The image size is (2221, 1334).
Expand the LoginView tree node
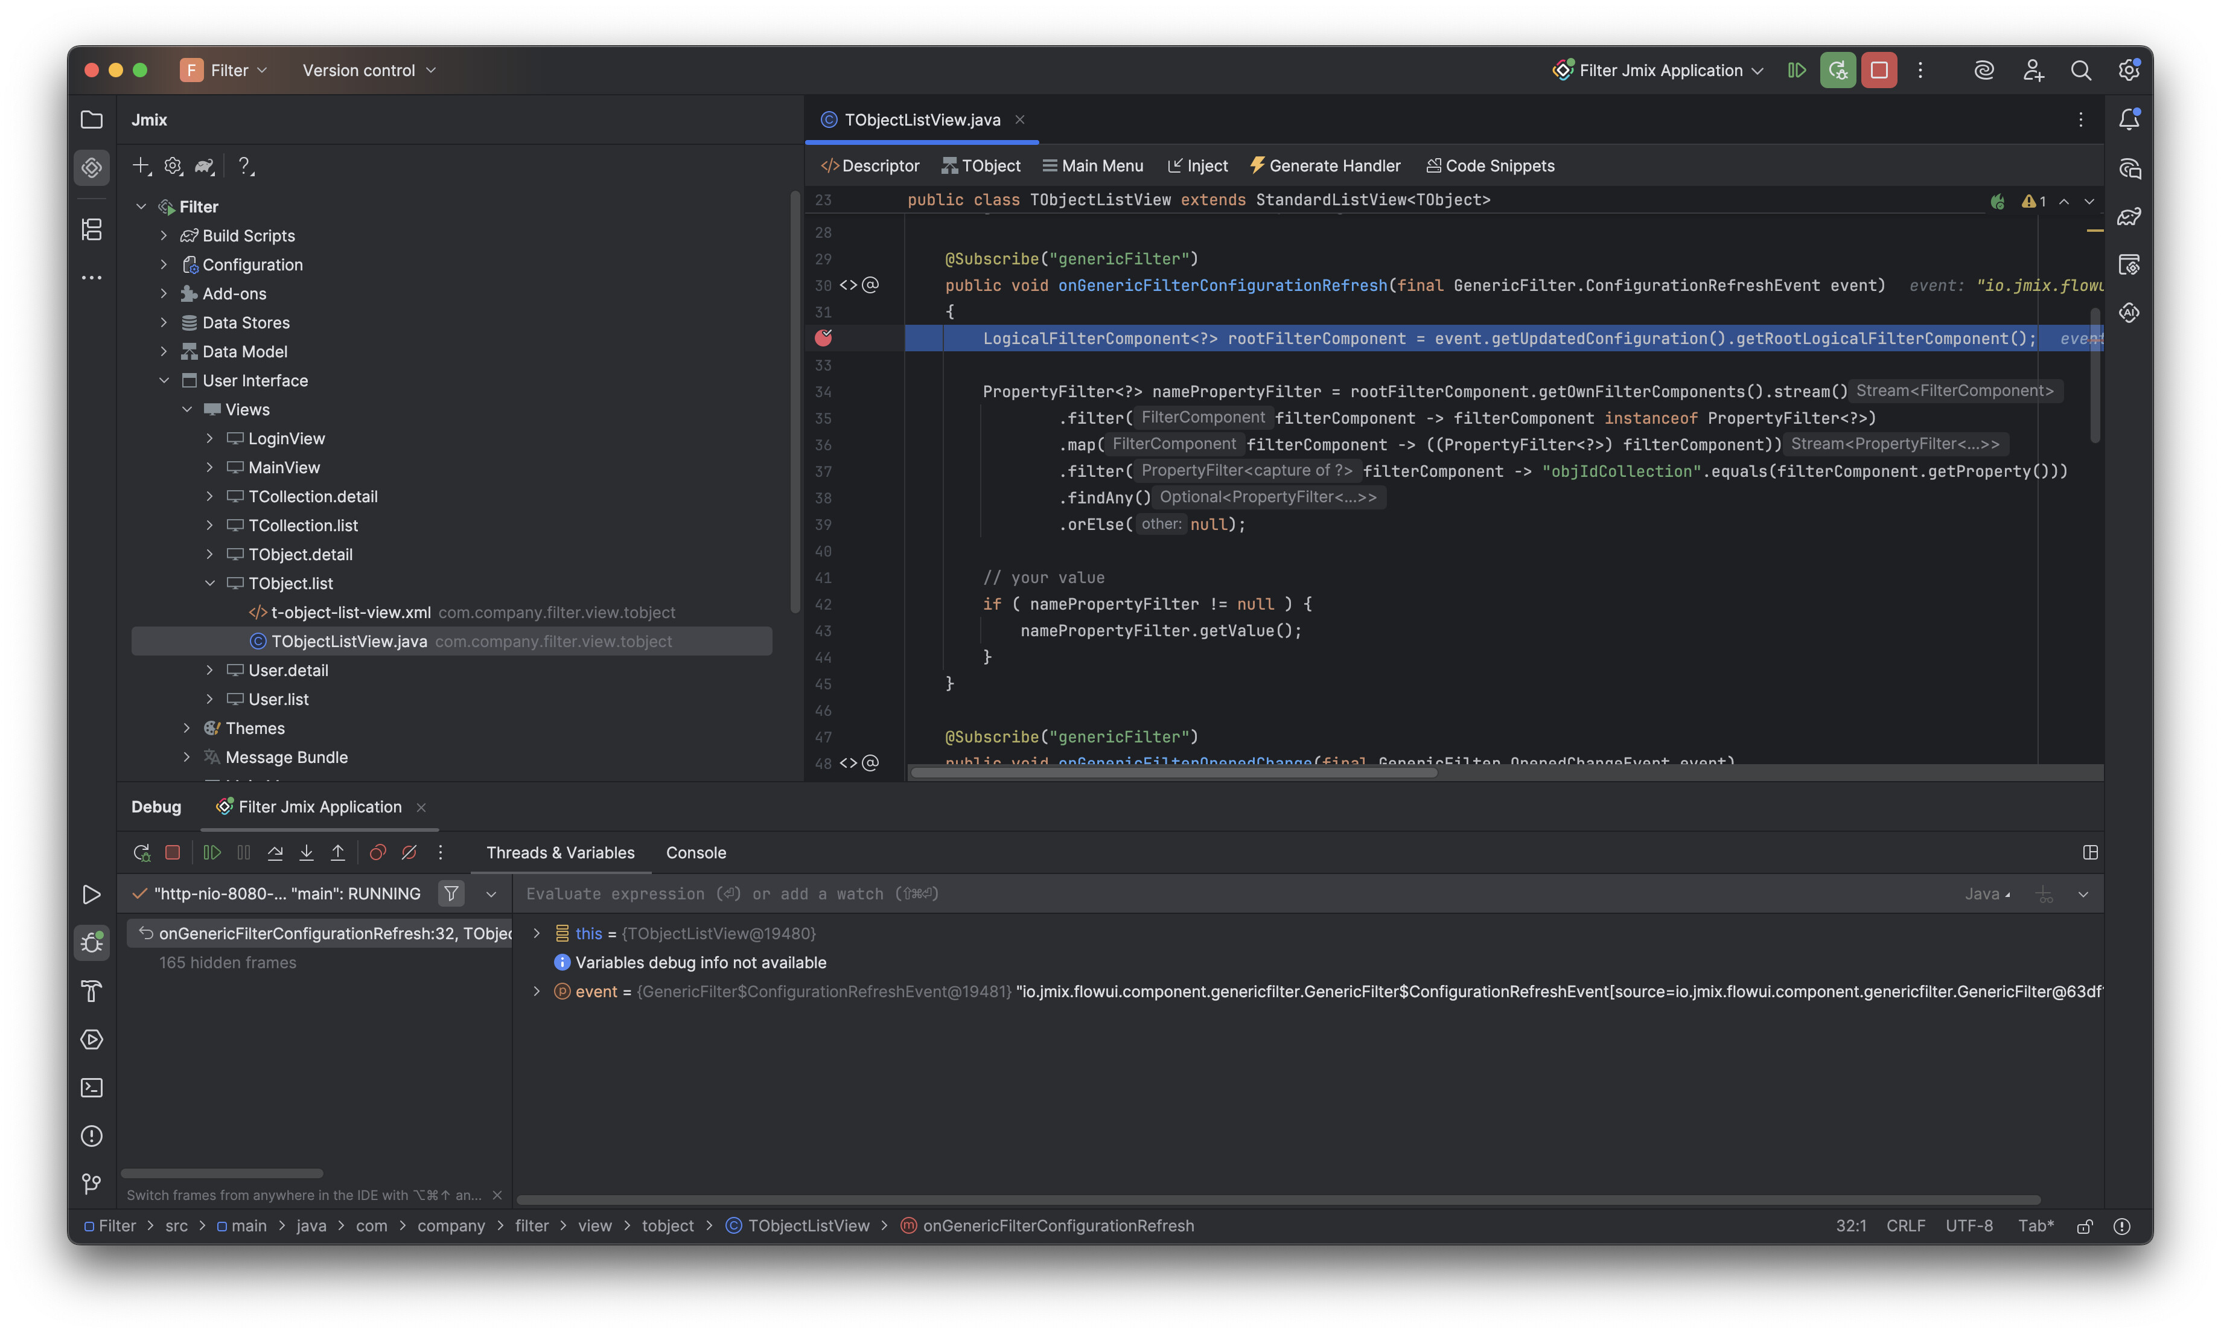pyautogui.click(x=209, y=439)
